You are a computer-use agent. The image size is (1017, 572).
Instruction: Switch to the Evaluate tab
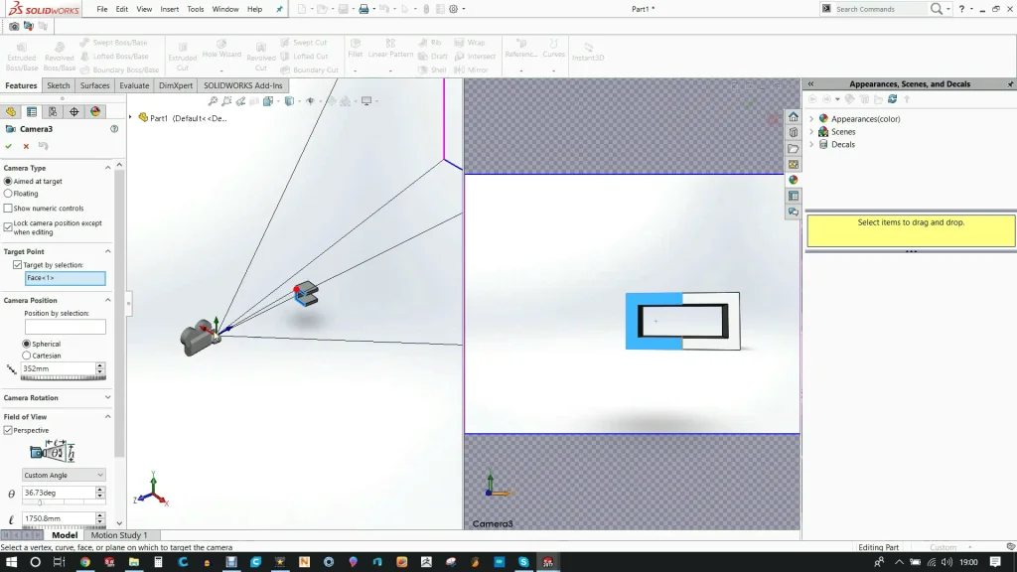[x=134, y=86]
